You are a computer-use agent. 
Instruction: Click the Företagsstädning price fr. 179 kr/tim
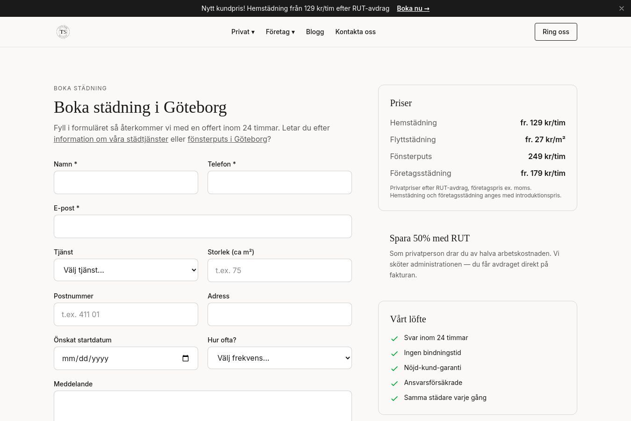tap(543, 173)
